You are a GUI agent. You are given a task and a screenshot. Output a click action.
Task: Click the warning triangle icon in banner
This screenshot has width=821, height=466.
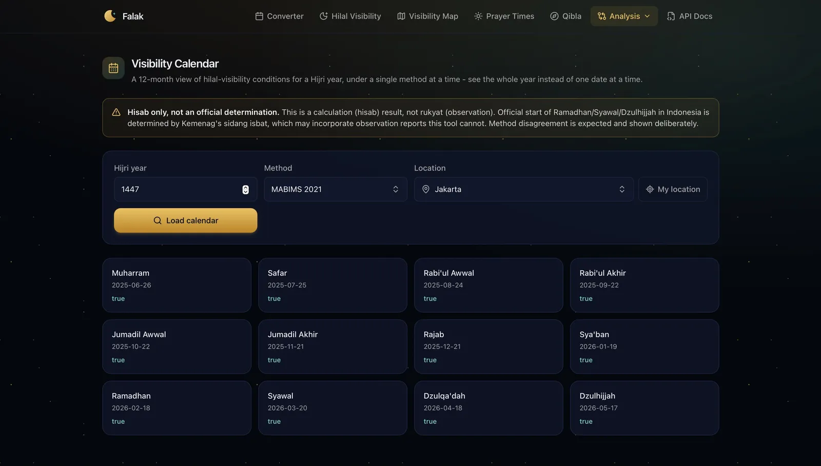coord(116,112)
